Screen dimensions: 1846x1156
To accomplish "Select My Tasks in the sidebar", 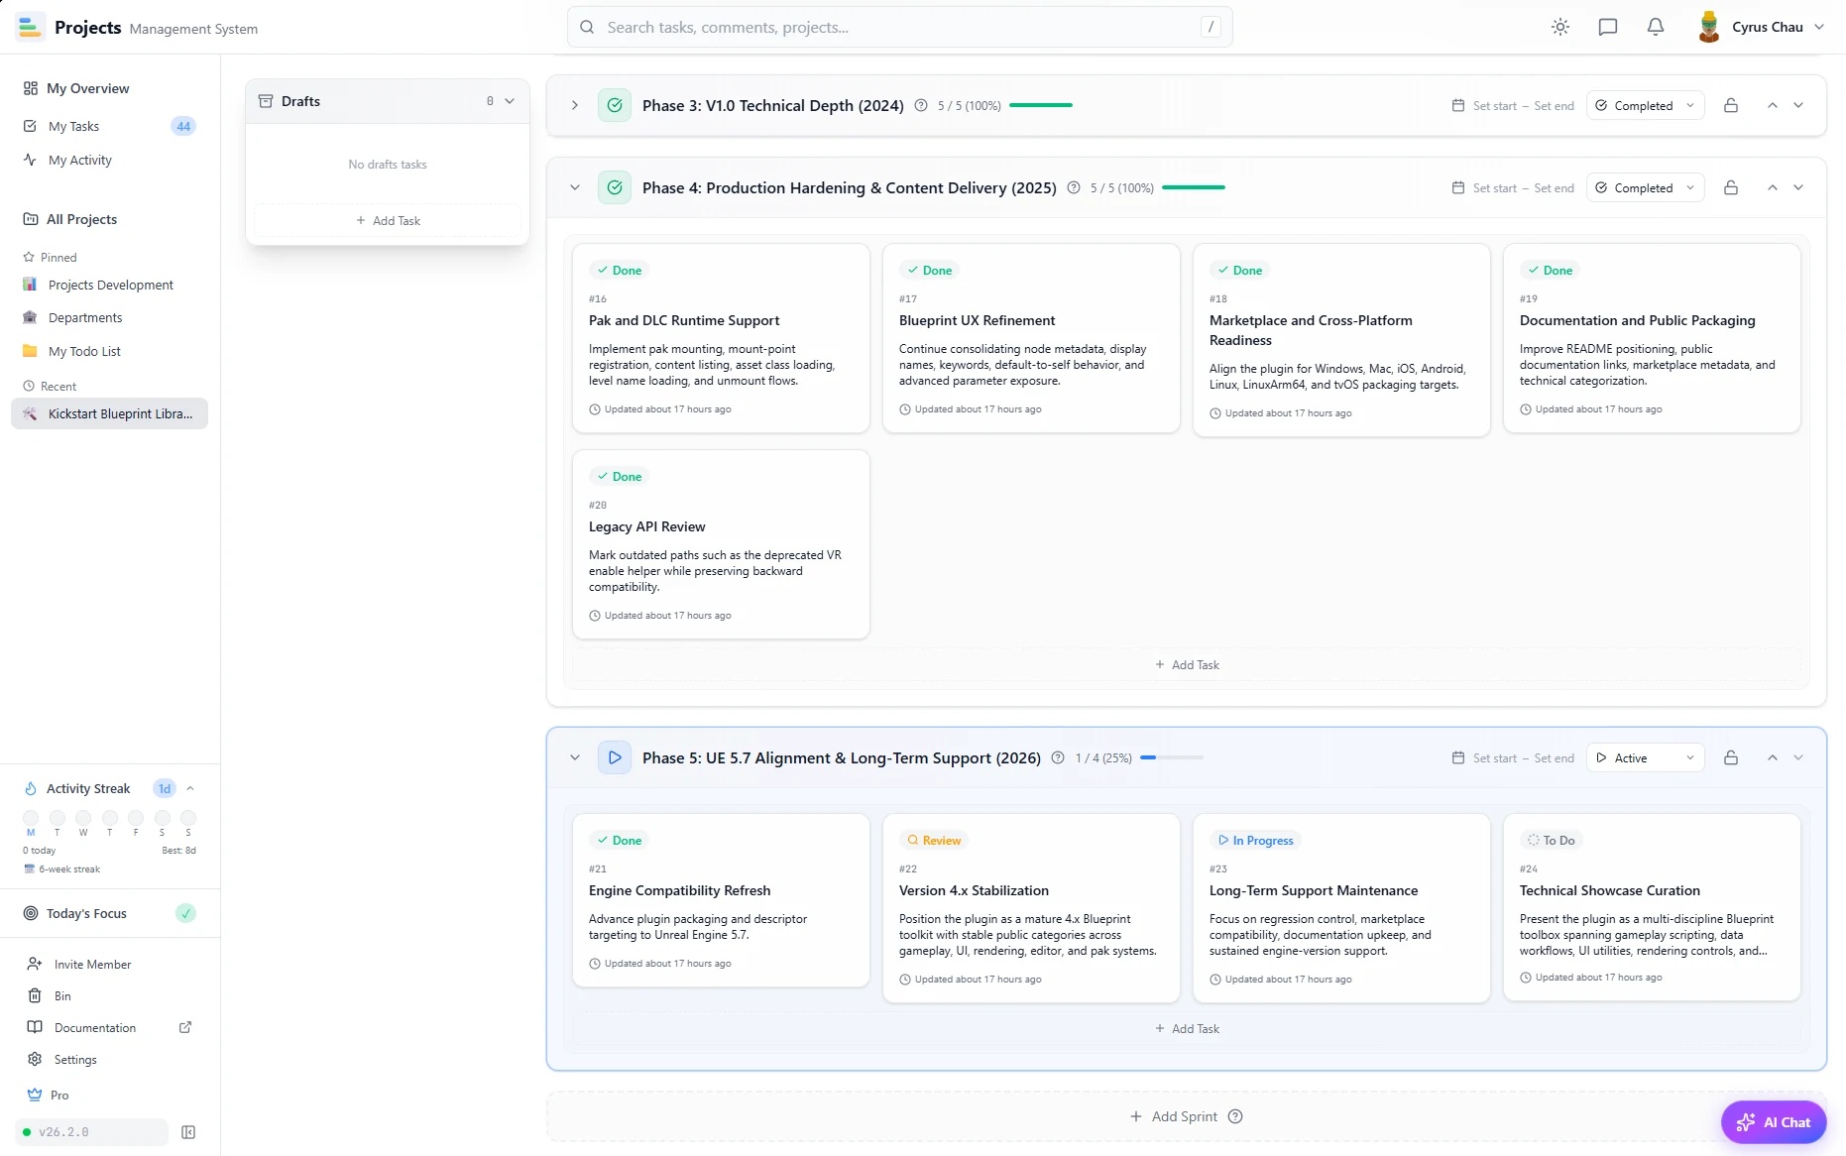I will coord(74,126).
